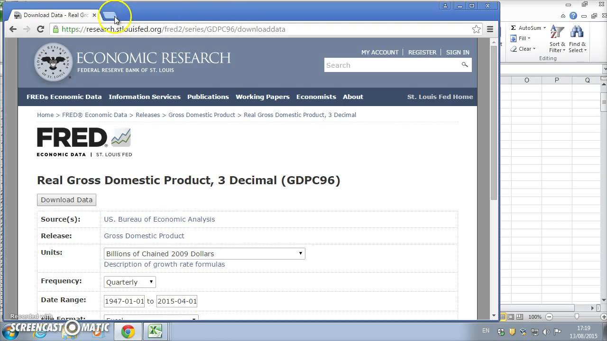The image size is (607, 341).
Task: Click the search magnifier icon on the site
Action: point(465,65)
